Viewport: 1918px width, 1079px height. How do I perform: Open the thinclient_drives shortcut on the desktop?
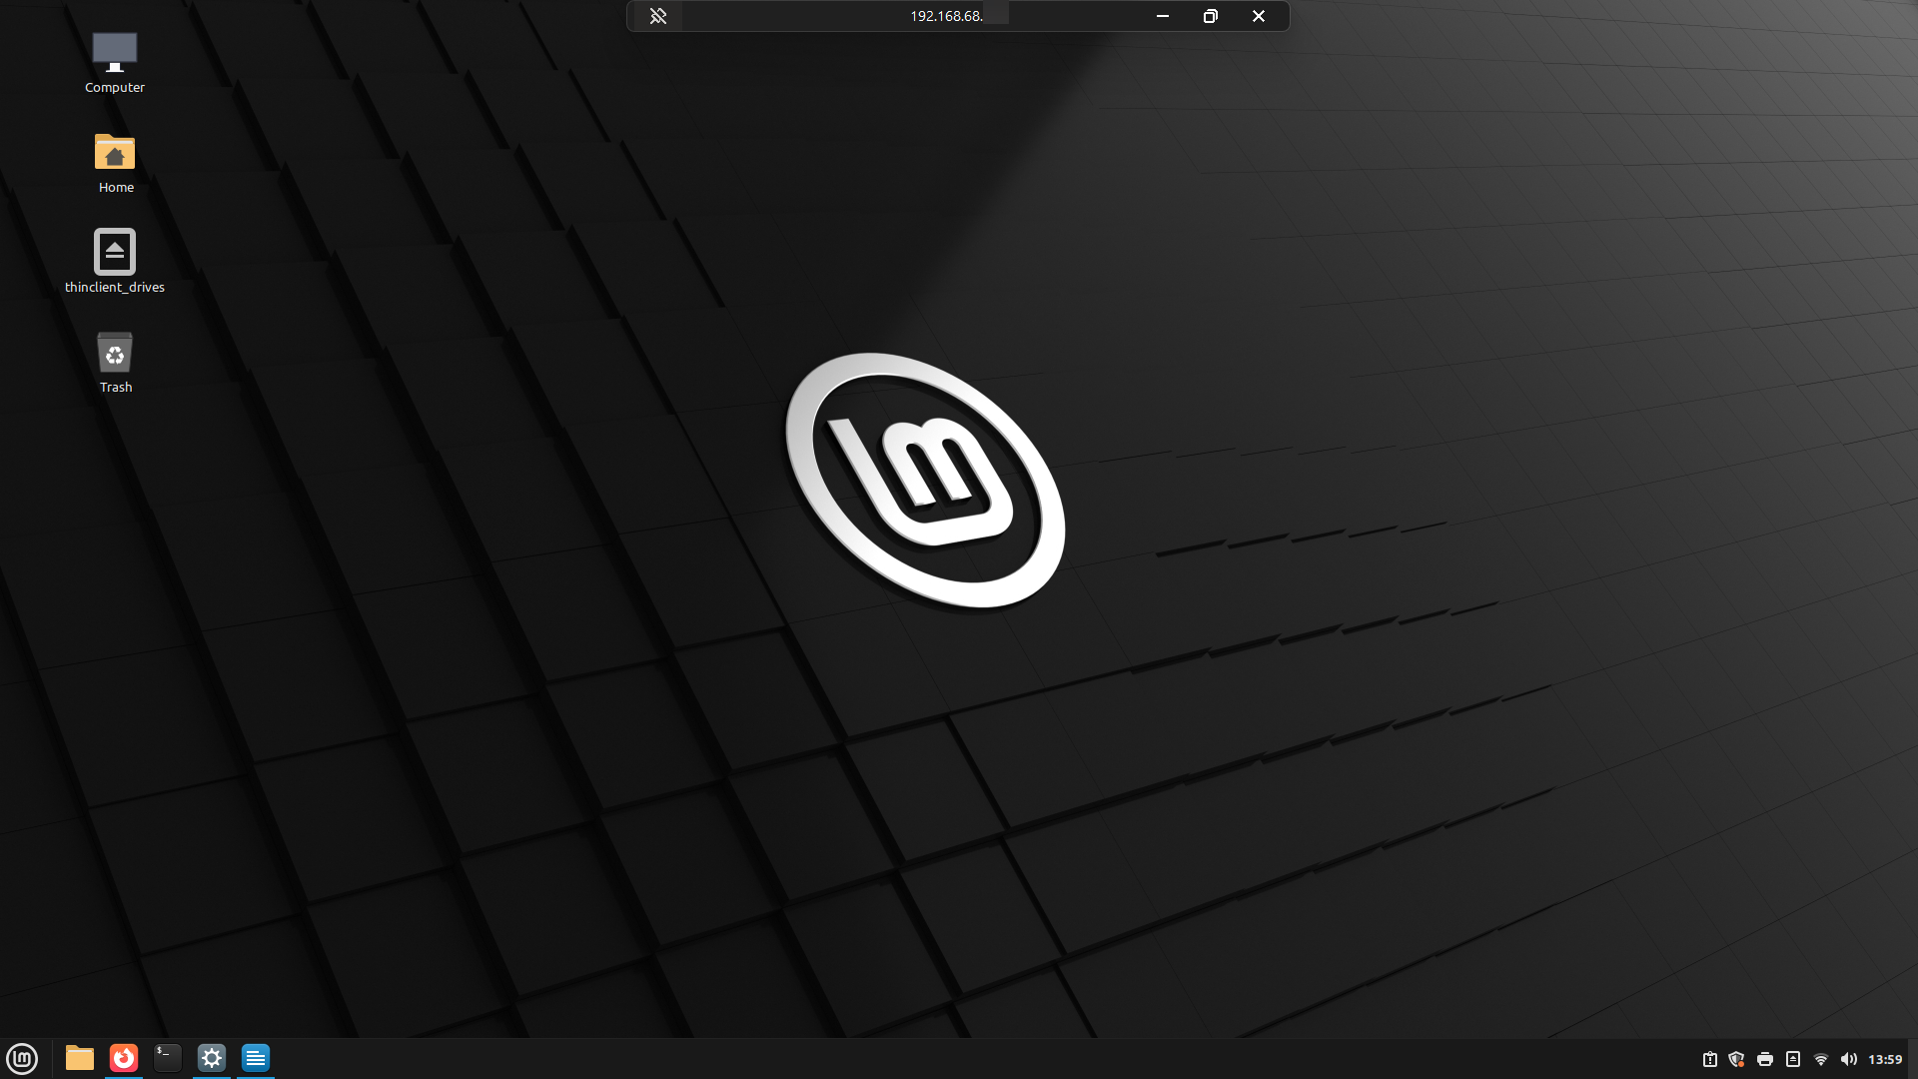[114, 258]
